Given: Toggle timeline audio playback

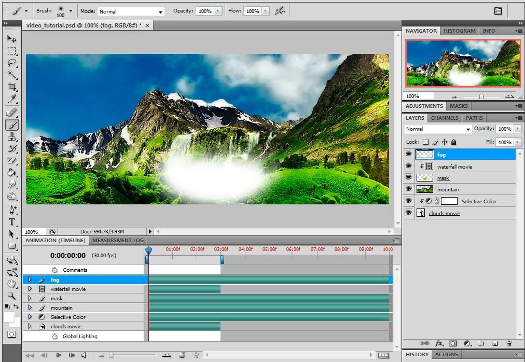Looking at the screenshot, I should coord(84,355).
